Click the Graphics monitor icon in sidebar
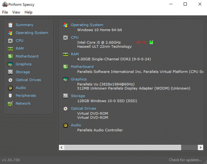207x164 pixels. [x=10, y=64]
